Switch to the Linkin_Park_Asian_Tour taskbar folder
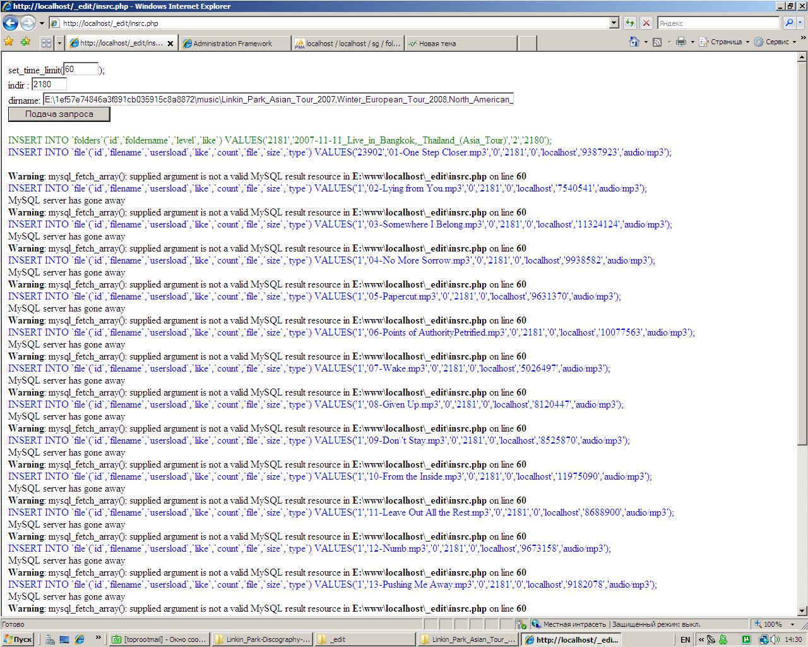The image size is (808, 647). (468, 639)
